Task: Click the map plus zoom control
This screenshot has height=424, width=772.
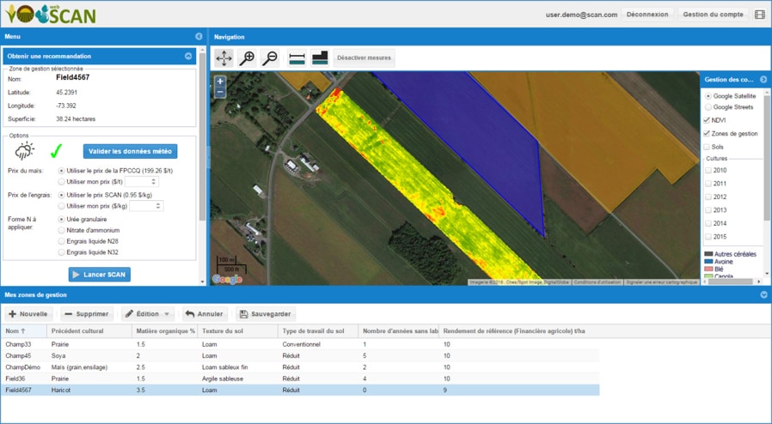Action: pos(220,82)
